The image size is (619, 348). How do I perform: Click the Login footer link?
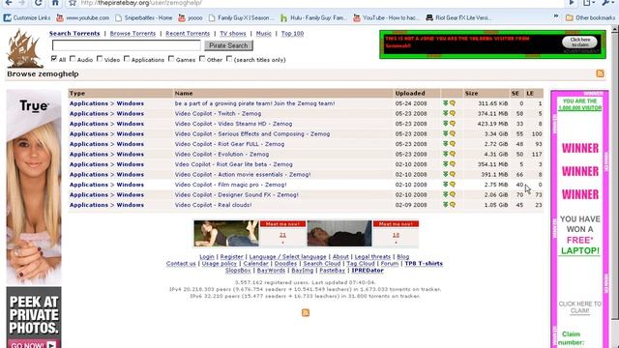pyautogui.click(x=207, y=257)
